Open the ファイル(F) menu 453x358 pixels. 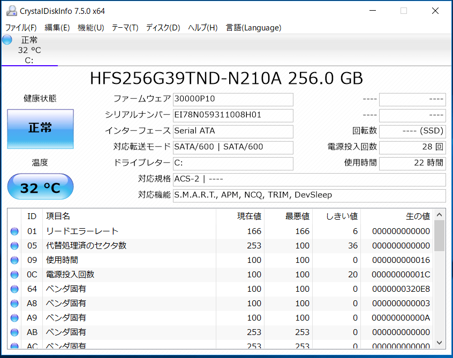pos(21,28)
